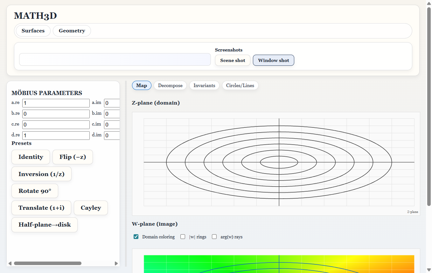Screen dimensions: 432x273
Task: Take a Window shot screenshot
Action: pos(274,60)
